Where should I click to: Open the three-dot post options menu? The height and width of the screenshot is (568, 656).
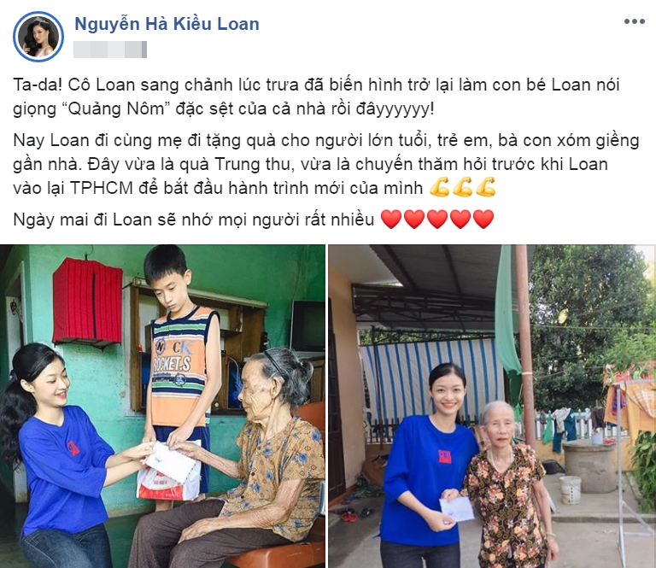635,21
